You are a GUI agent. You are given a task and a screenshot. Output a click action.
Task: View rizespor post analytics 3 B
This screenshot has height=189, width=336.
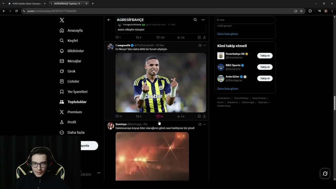click(181, 38)
